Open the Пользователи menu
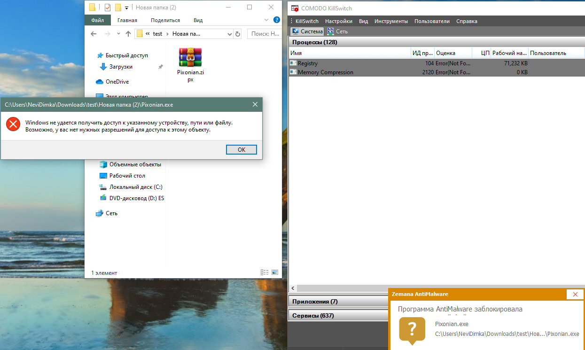This screenshot has width=585, height=350. (x=433, y=21)
